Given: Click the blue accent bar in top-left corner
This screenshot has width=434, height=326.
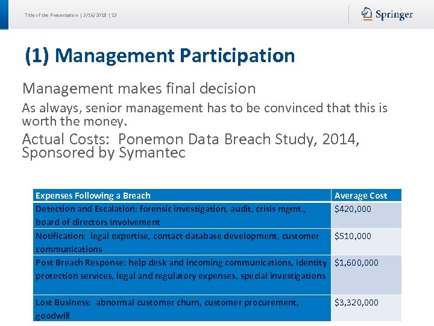Looking at the screenshot, I should point(4,14).
